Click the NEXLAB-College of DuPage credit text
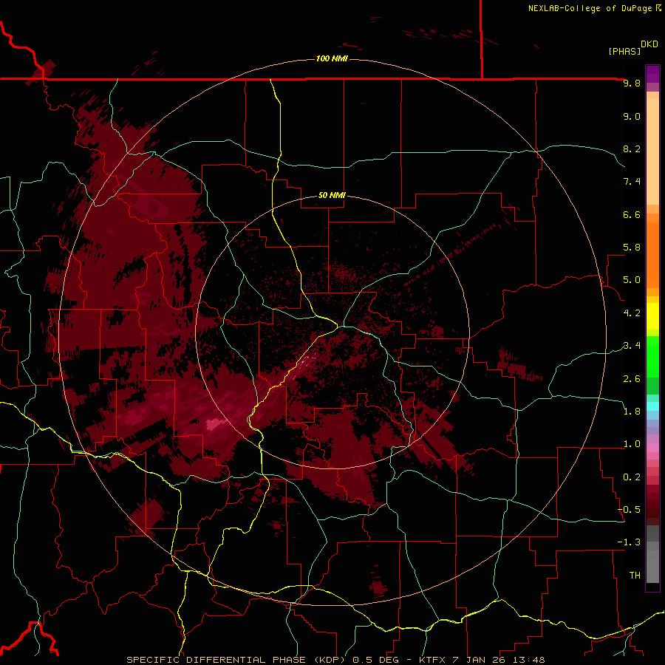 [590, 8]
